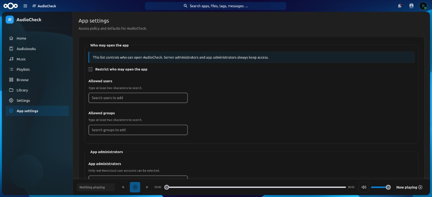The image size is (432, 197).
Task: Click the App administrators field label
Action: coord(105,164)
